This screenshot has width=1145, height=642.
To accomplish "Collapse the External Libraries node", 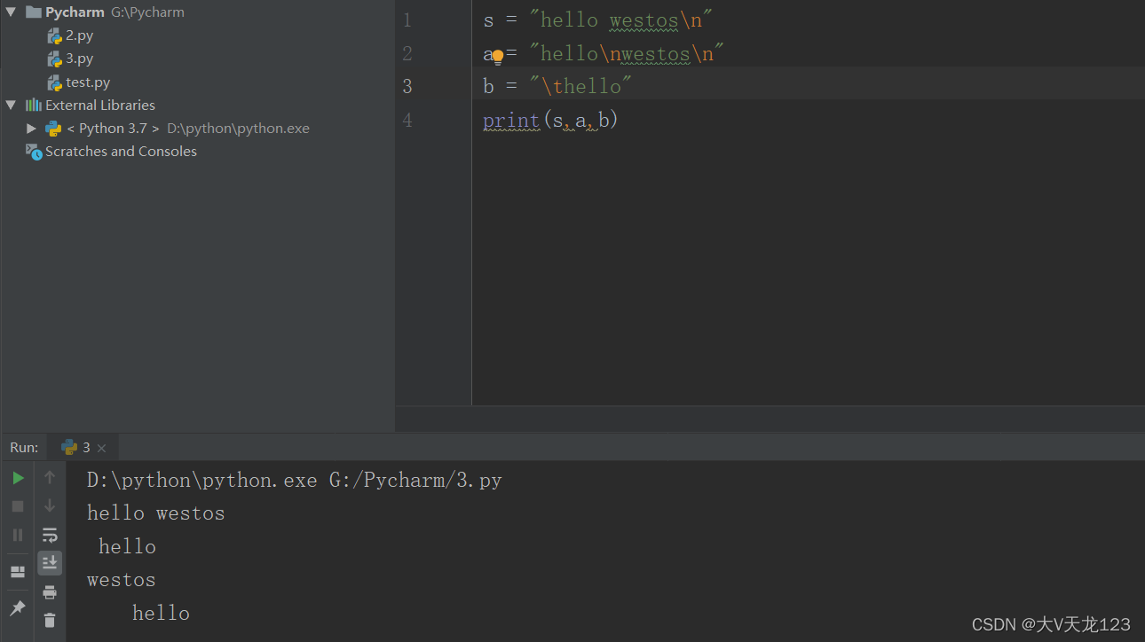I will pyautogui.click(x=11, y=105).
